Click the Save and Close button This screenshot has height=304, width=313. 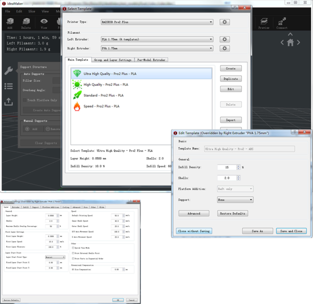[291, 231]
